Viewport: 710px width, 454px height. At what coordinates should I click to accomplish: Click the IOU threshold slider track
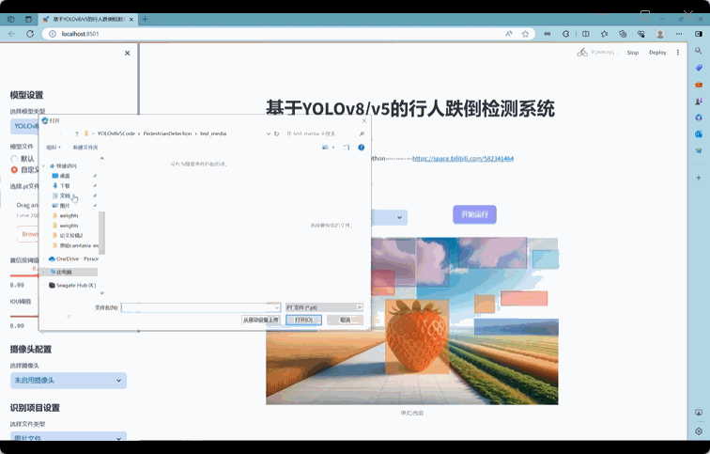pyautogui.click(x=24, y=316)
